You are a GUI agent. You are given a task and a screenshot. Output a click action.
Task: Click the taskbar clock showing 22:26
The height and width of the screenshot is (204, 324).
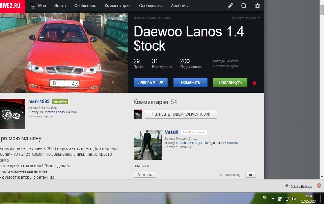coord(309,199)
